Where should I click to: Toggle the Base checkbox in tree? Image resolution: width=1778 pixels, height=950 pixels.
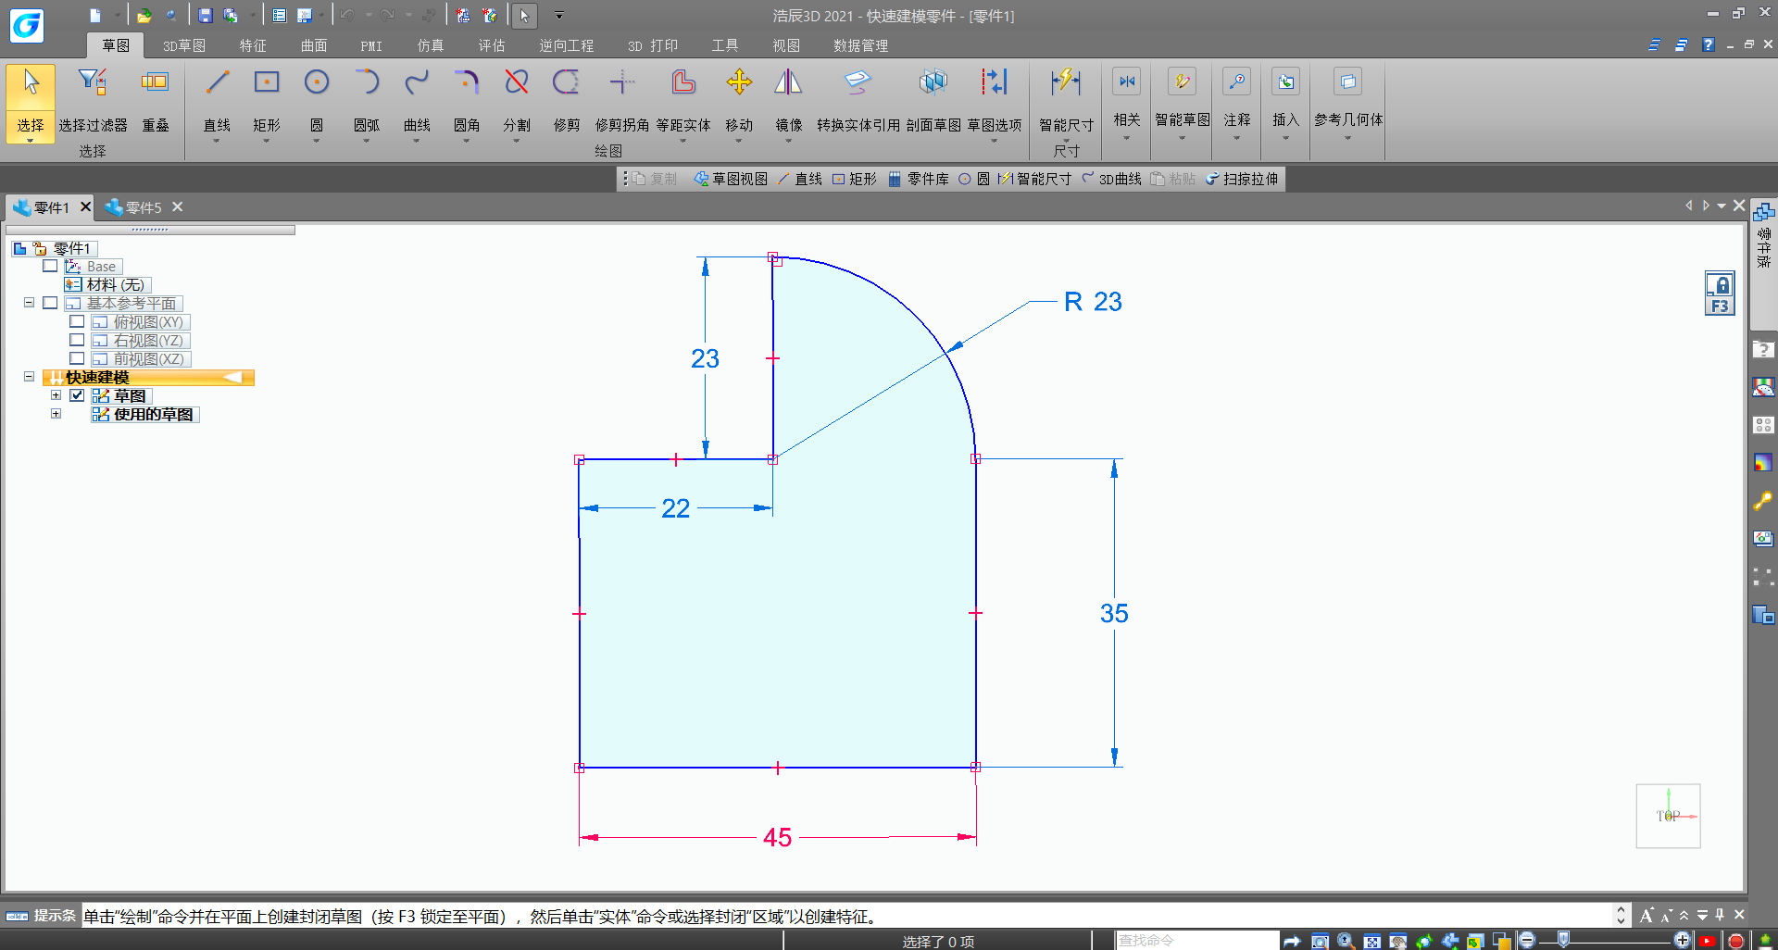point(50,266)
